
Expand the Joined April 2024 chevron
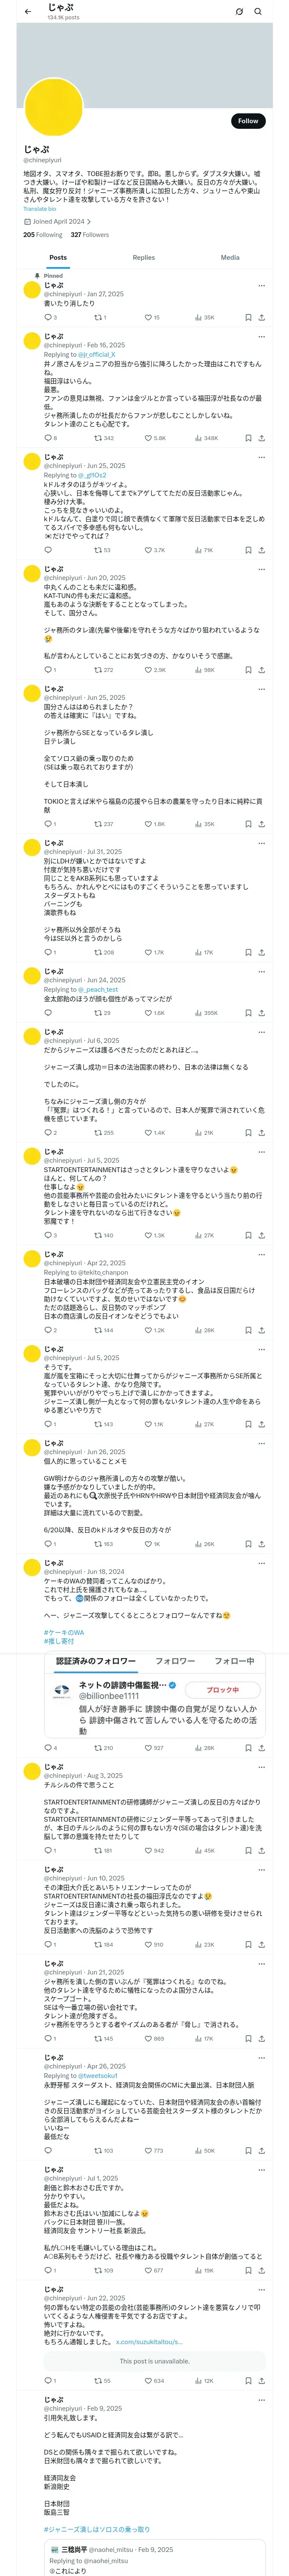coord(89,222)
